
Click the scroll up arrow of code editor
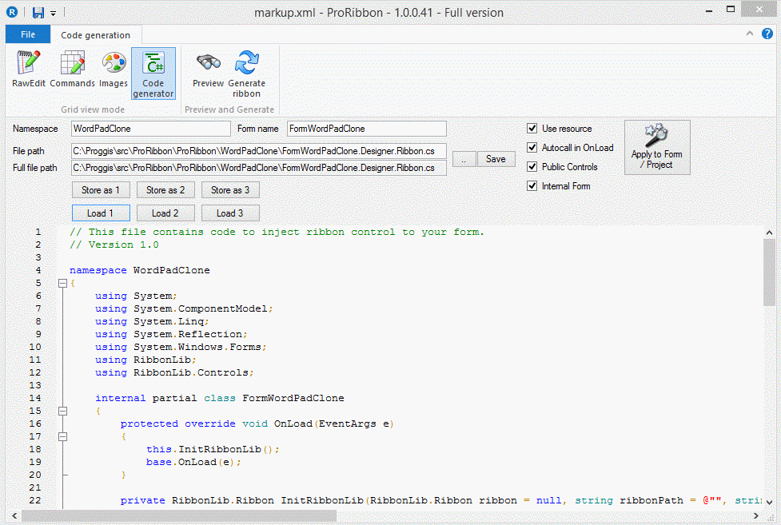pos(769,231)
